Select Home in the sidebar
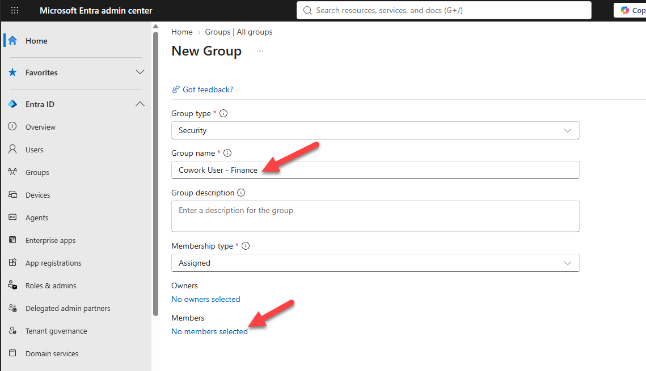 (x=36, y=41)
